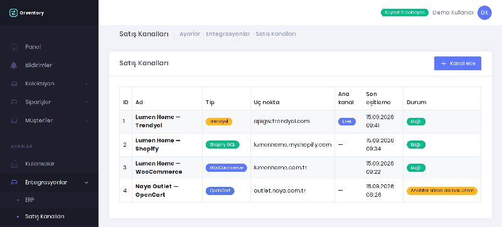
Task: Select the Lumen Home — WooCommerce name
Action: 159,168
